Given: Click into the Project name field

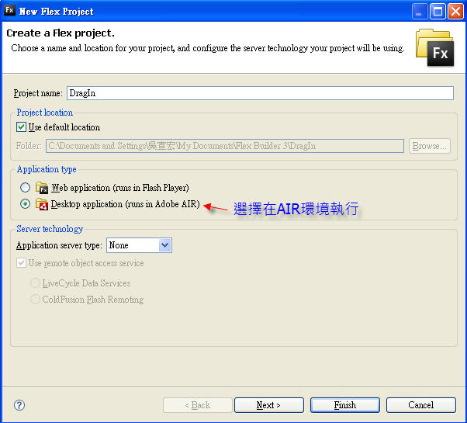Looking at the screenshot, I should click(260, 93).
